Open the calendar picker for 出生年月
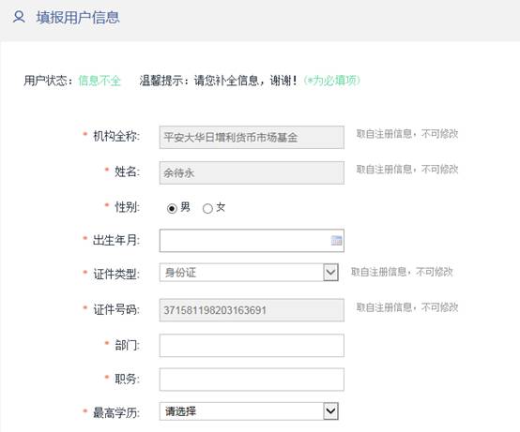This screenshot has width=520, height=432. pos(336,240)
